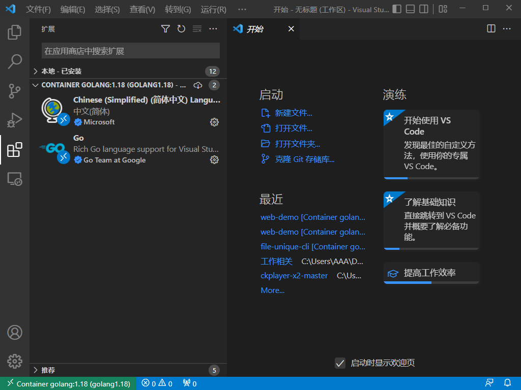Click the VS Code logo in title bar
Screen dimensions: 521x390
pos(11,9)
